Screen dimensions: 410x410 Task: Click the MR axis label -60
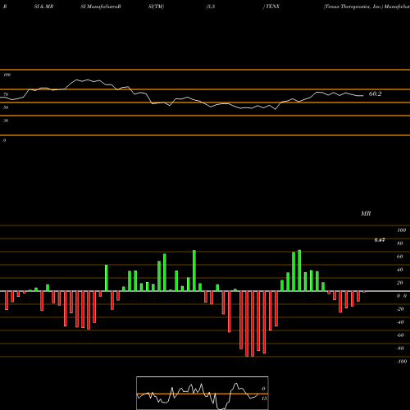[400, 335]
